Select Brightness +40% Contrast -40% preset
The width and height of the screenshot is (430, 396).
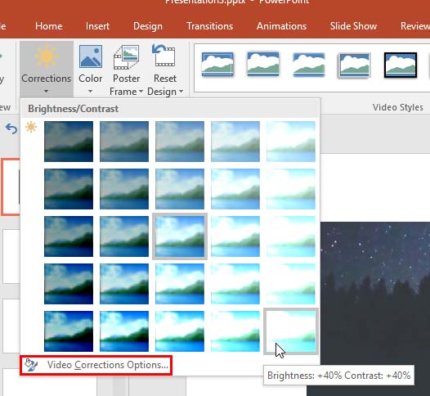coord(291,142)
